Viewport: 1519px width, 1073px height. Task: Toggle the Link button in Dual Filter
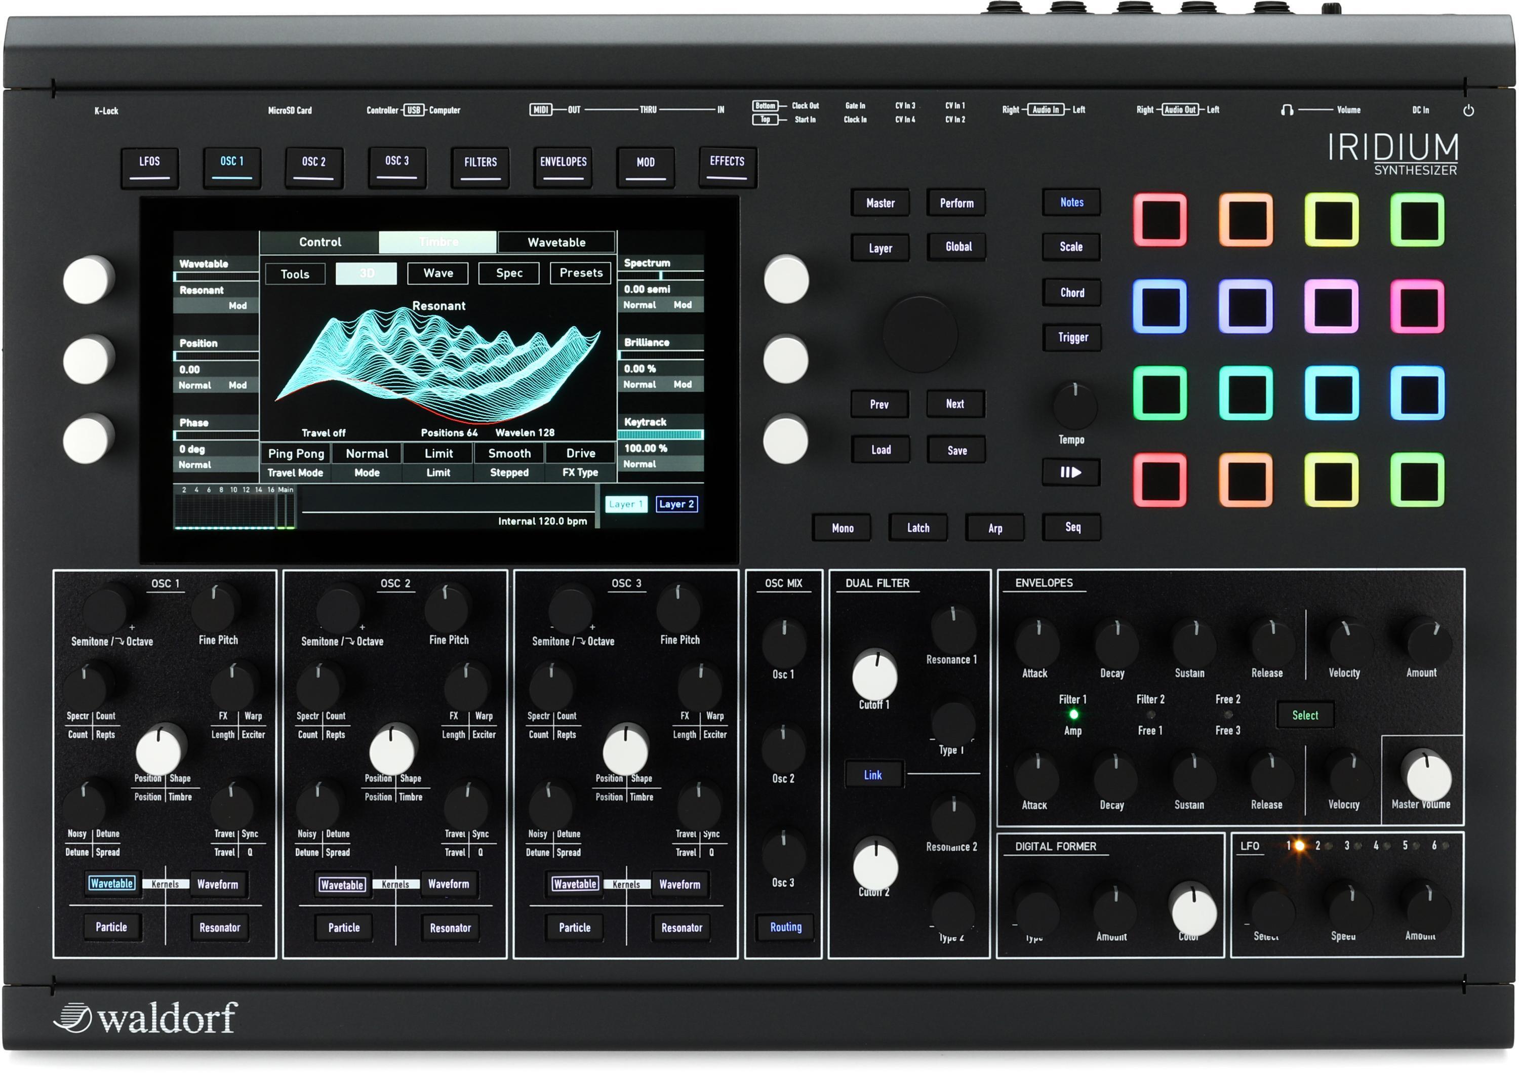[x=873, y=775]
